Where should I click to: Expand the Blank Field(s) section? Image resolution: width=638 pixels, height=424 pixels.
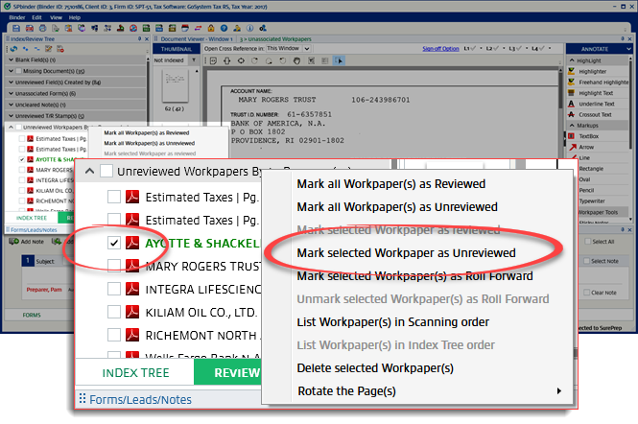[11, 59]
